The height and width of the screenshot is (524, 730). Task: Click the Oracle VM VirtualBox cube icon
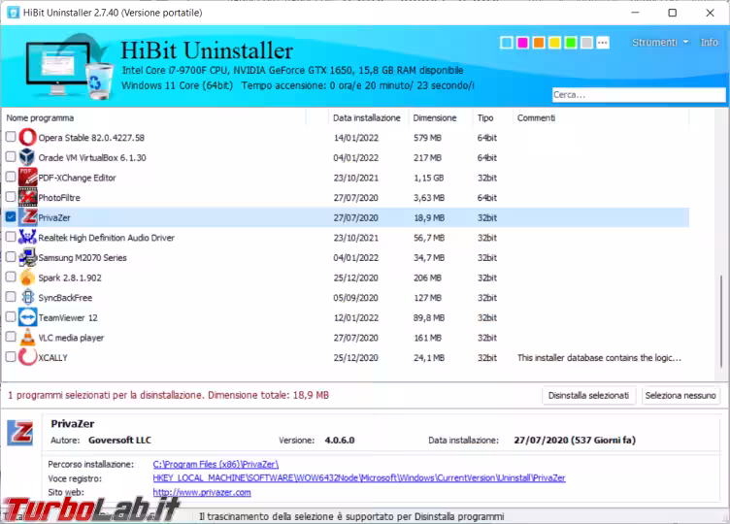[27, 157]
